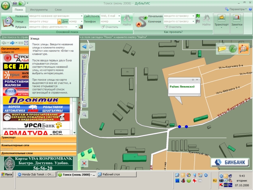The height and width of the screenshot is (190, 253).
Task: Click the blue forward arrow in directory toolbar
Action: point(12,43)
